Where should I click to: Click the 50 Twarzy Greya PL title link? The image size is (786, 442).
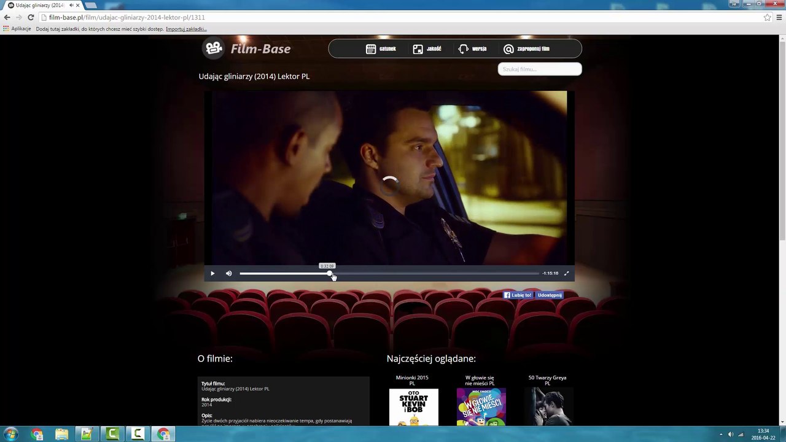547,381
